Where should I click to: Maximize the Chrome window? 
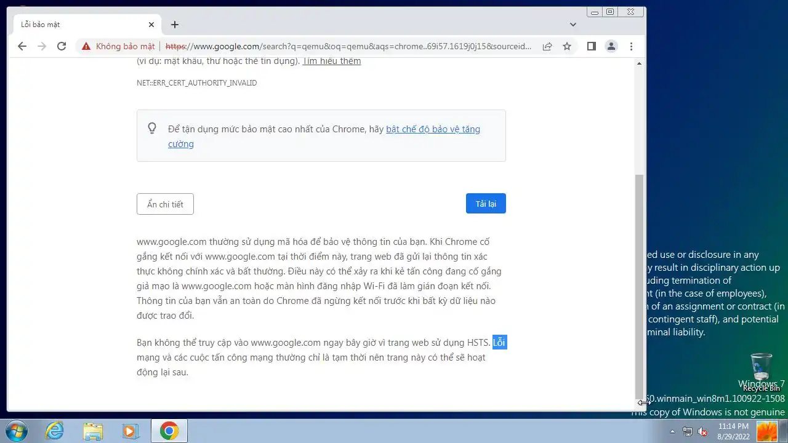610,12
